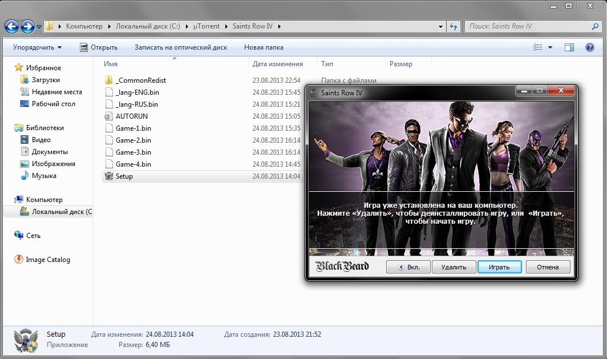Change view with the view mode icon

click(538, 47)
